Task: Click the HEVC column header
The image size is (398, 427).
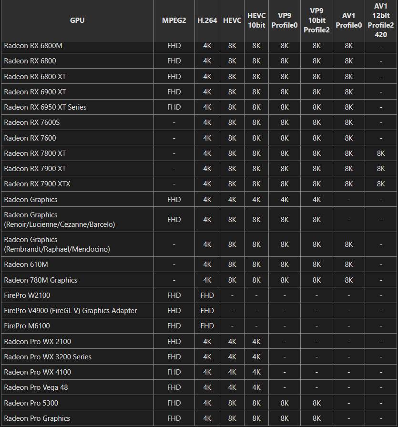Action: 232,20
